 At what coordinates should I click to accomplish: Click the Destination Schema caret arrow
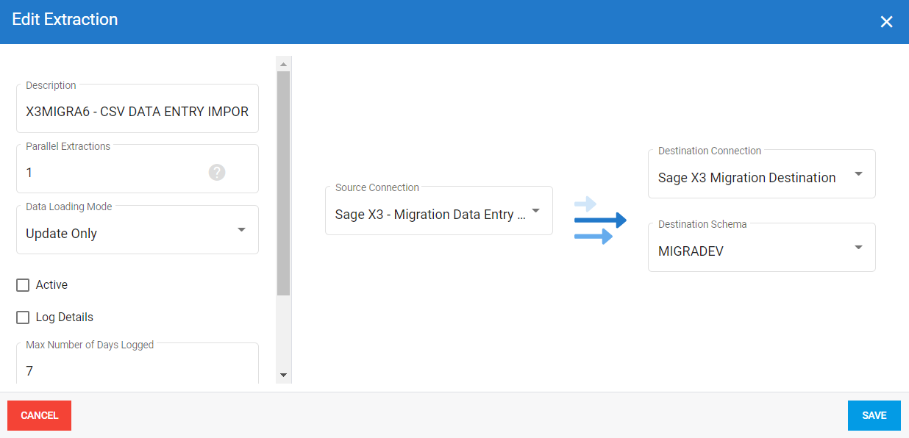[858, 248]
